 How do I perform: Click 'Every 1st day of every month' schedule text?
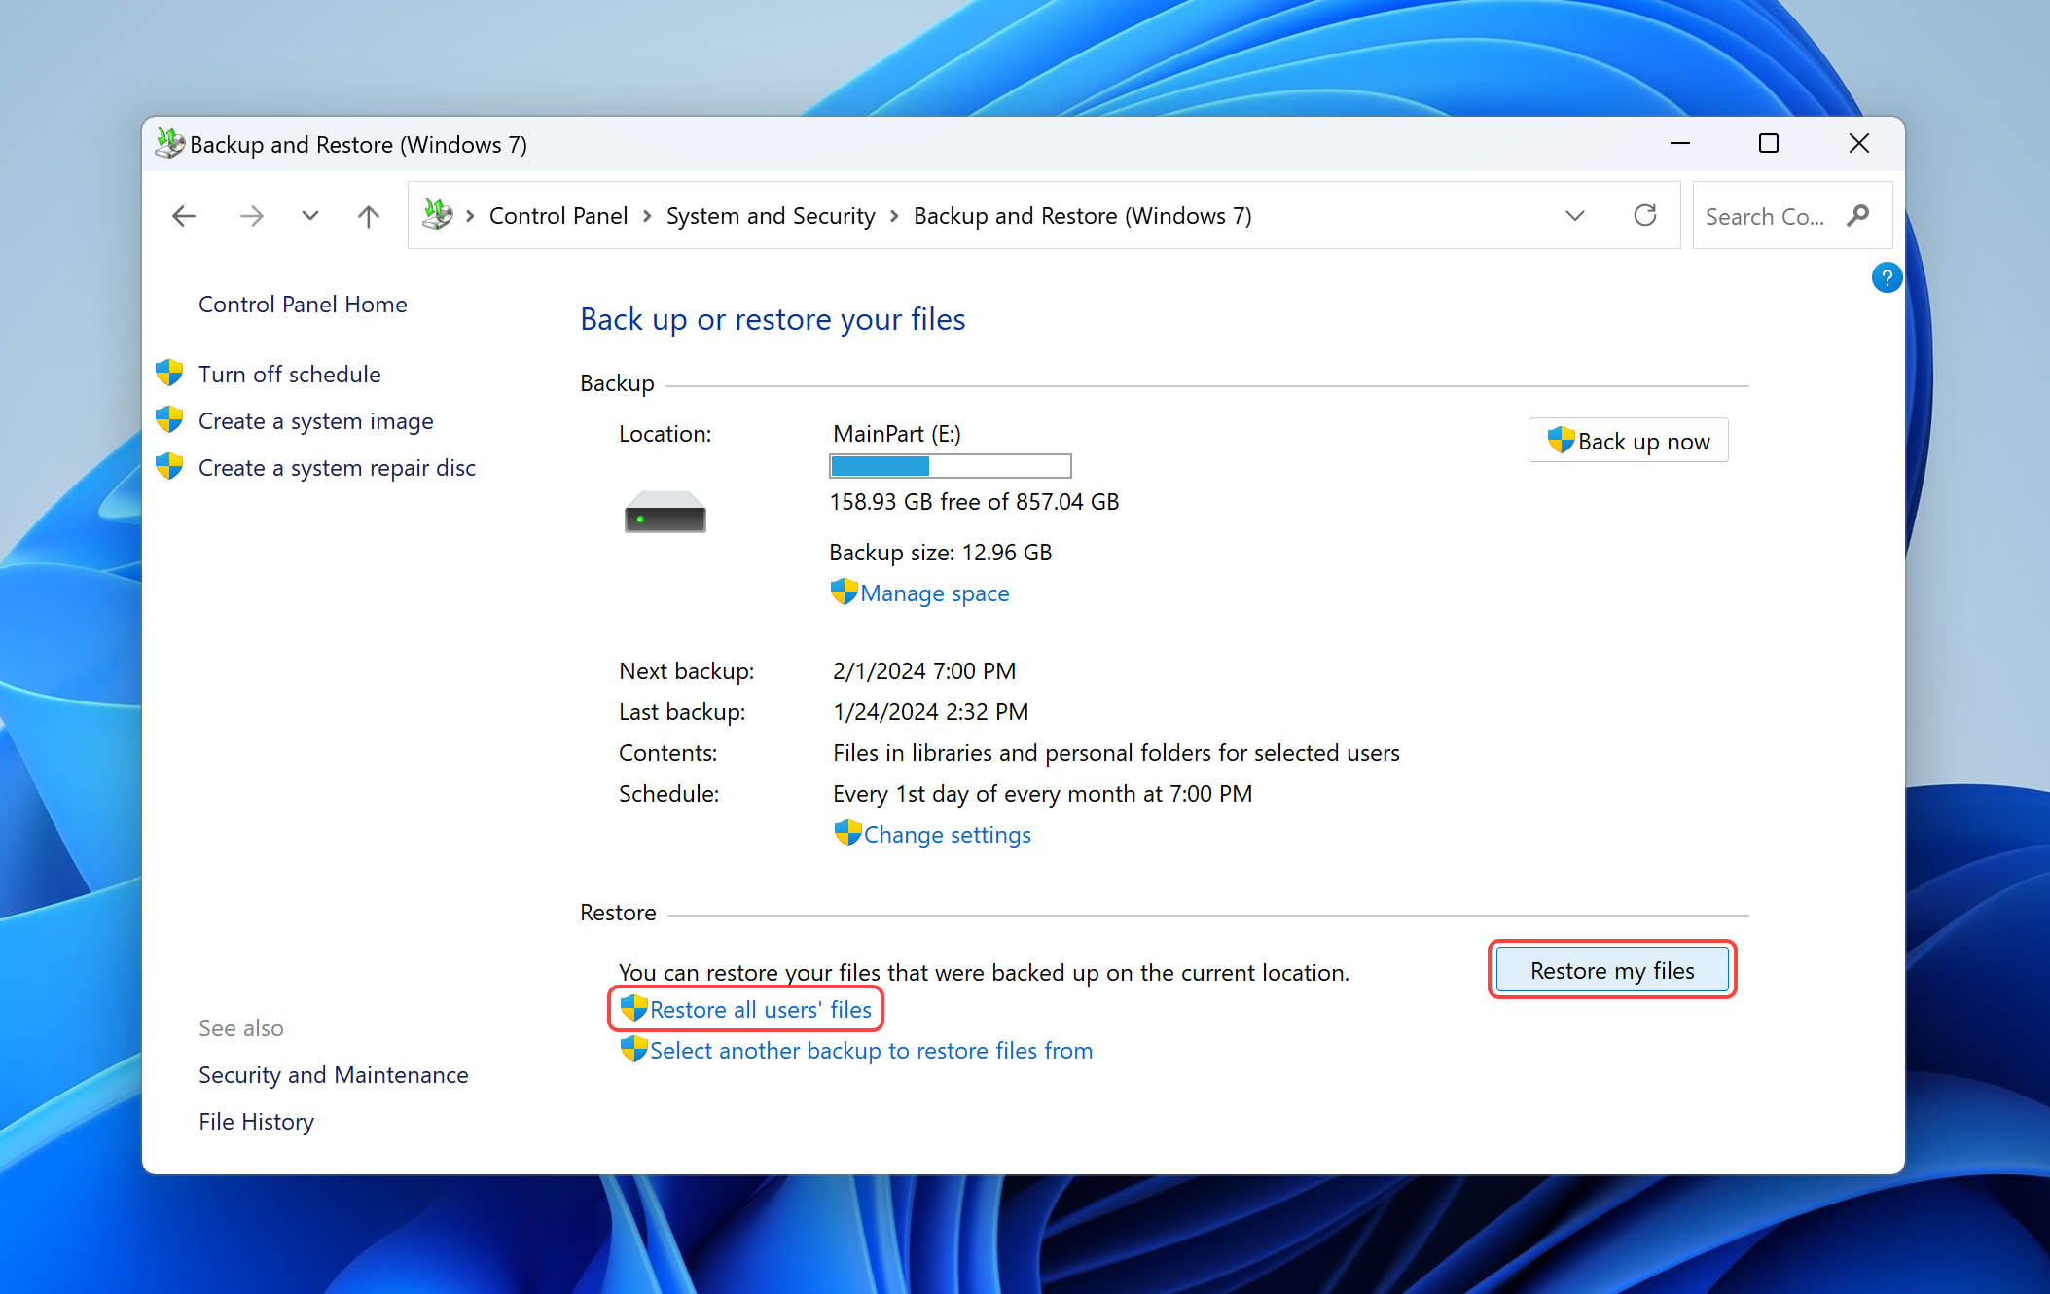click(x=1042, y=794)
